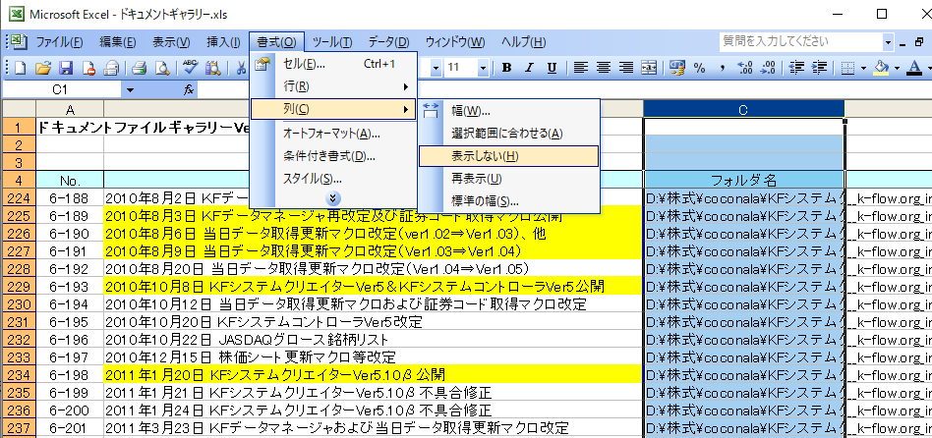Apply comma style format

coord(723,68)
